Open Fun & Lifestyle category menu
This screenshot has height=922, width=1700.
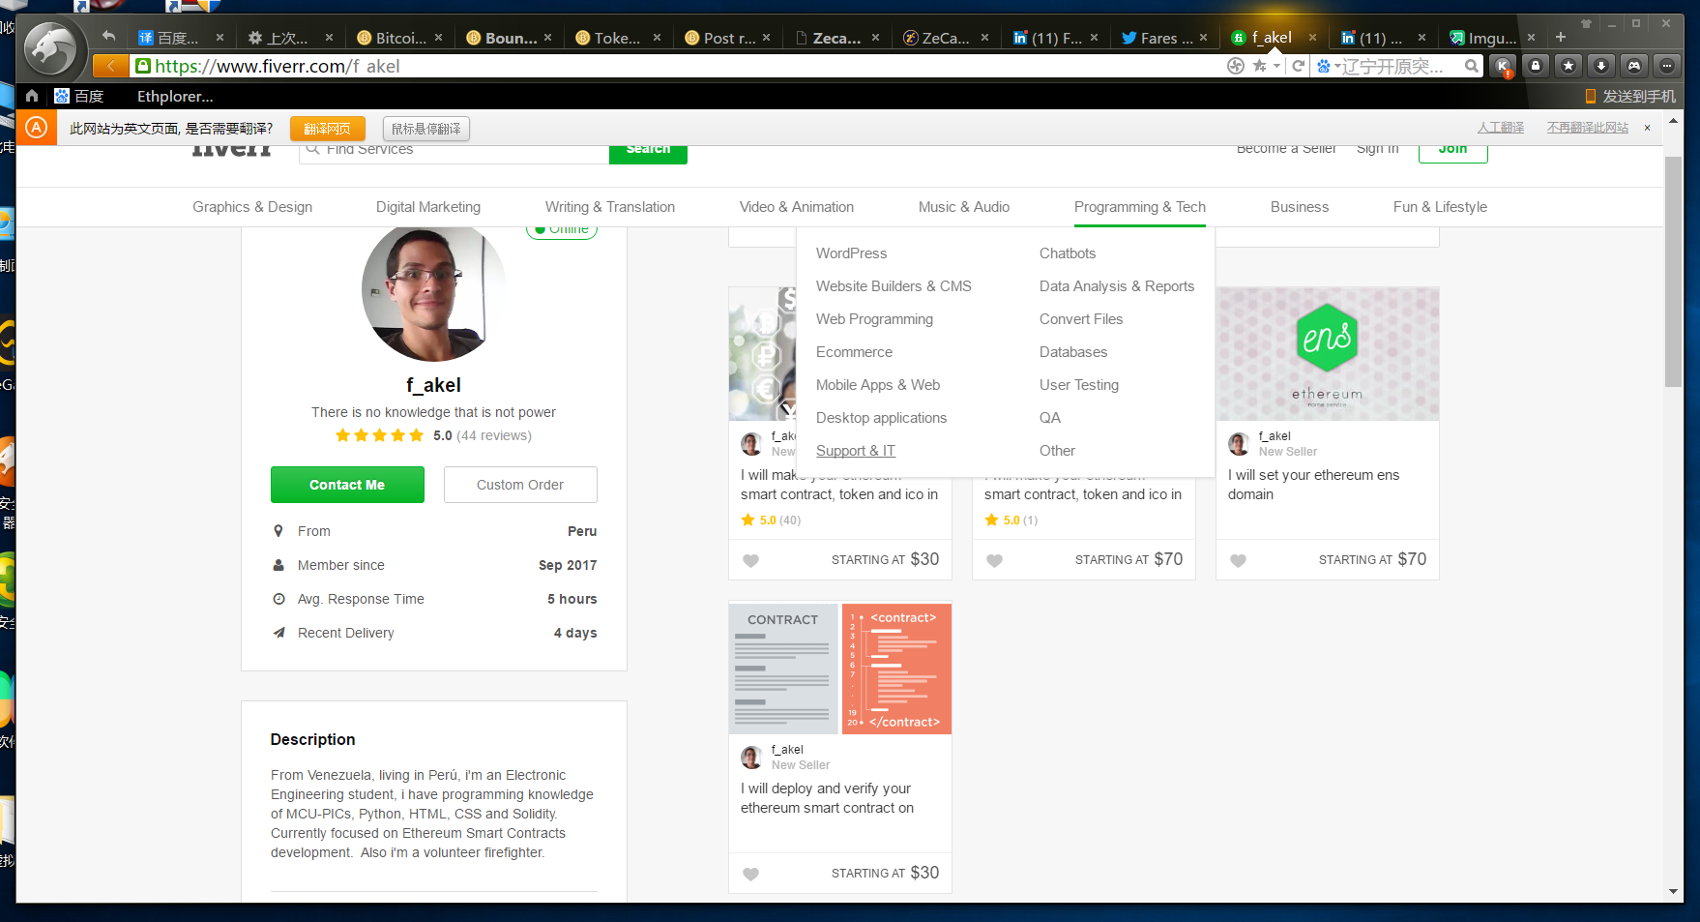click(1441, 207)
